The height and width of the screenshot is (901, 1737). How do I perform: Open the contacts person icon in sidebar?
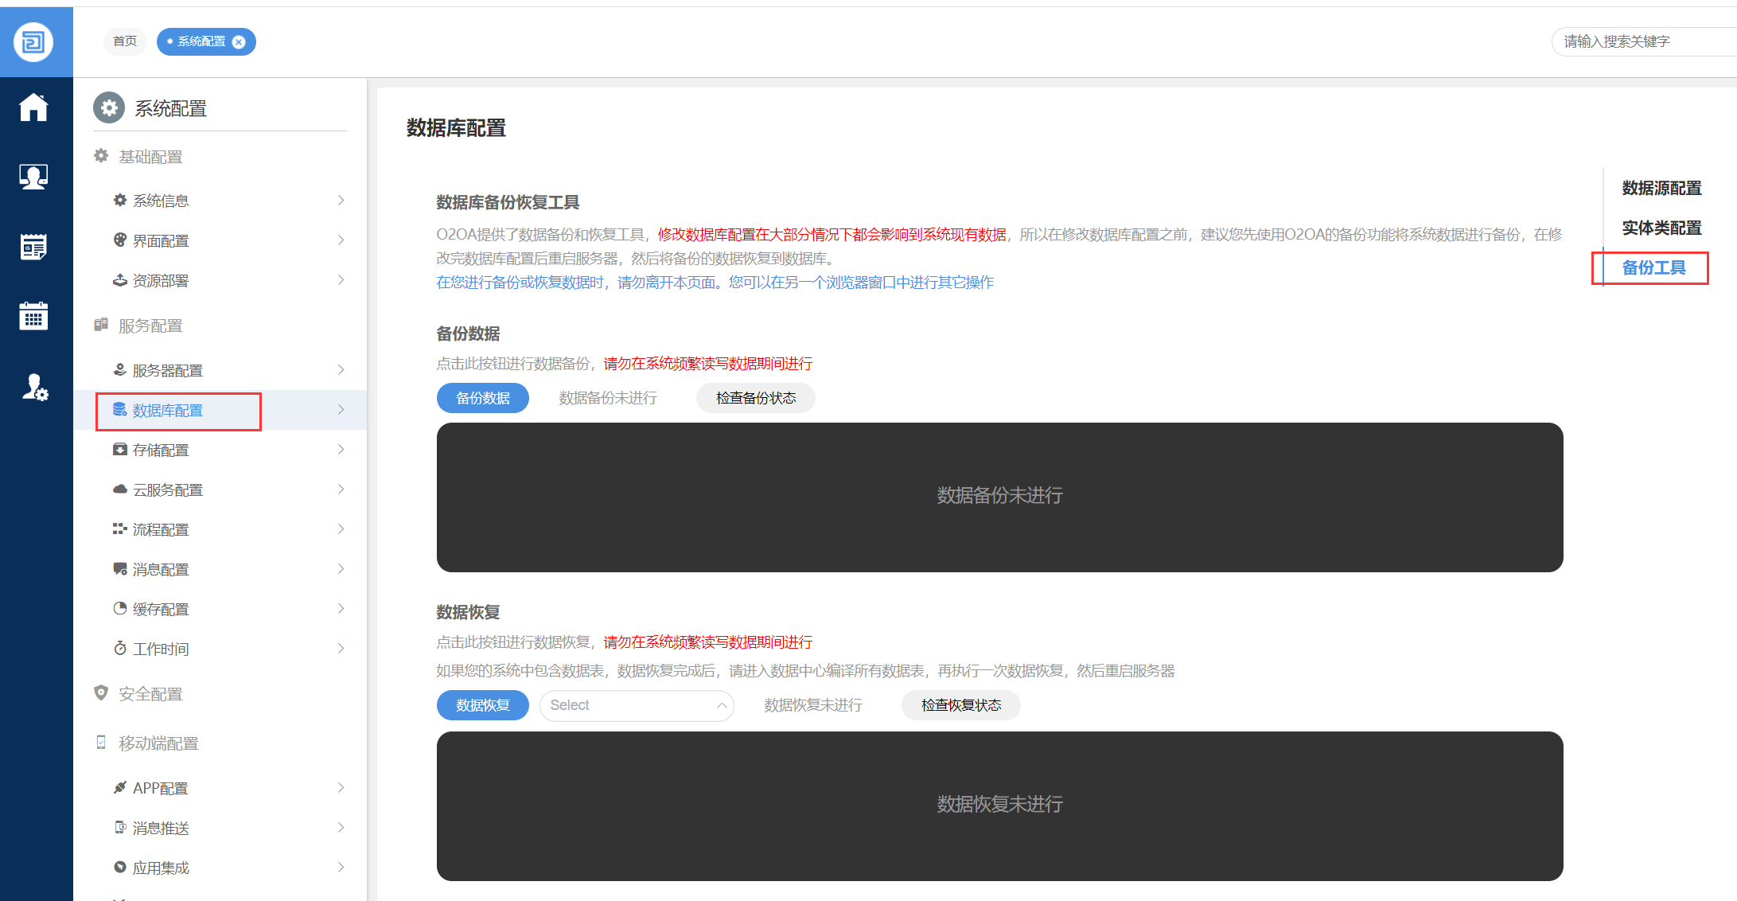tap(33, 177)
